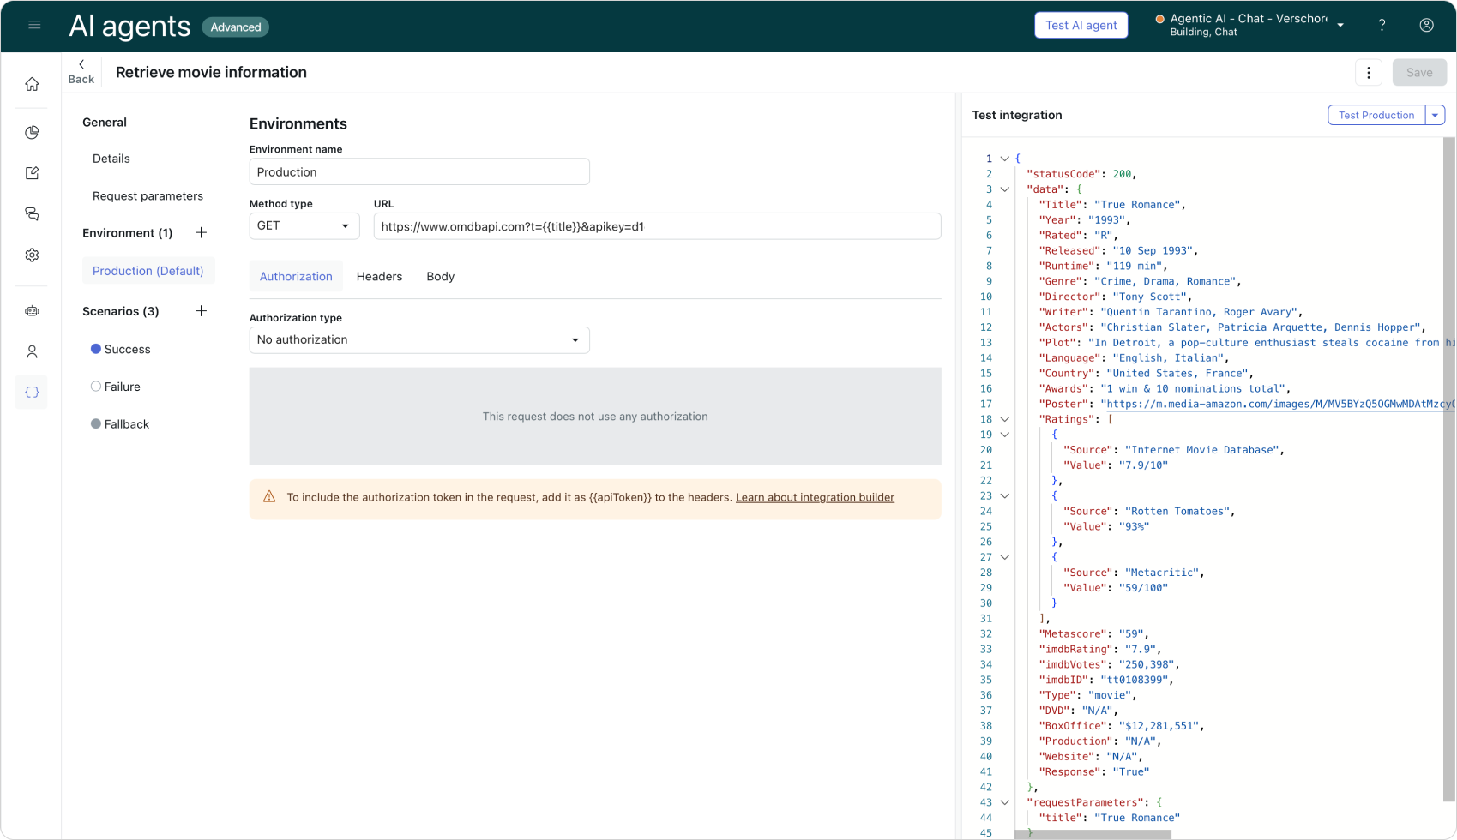Click the edit note sidebar icon

(32, 173)
